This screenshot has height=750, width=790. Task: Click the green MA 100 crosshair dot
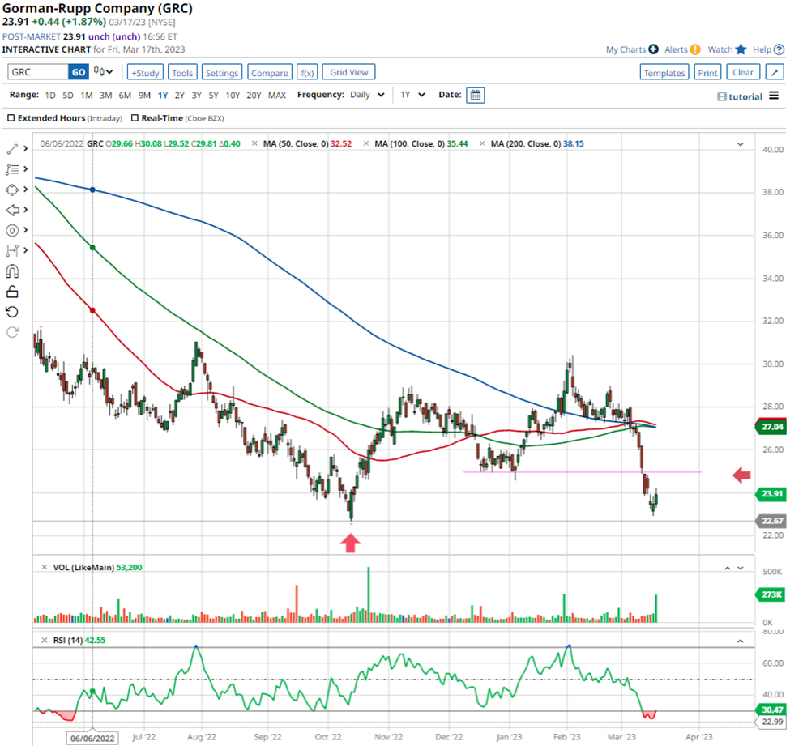point(92,248)
